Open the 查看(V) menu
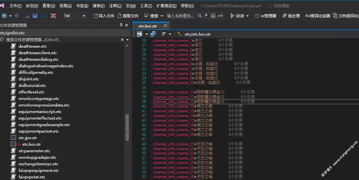Screen dimensions: 359x180 tap(49, 6)
